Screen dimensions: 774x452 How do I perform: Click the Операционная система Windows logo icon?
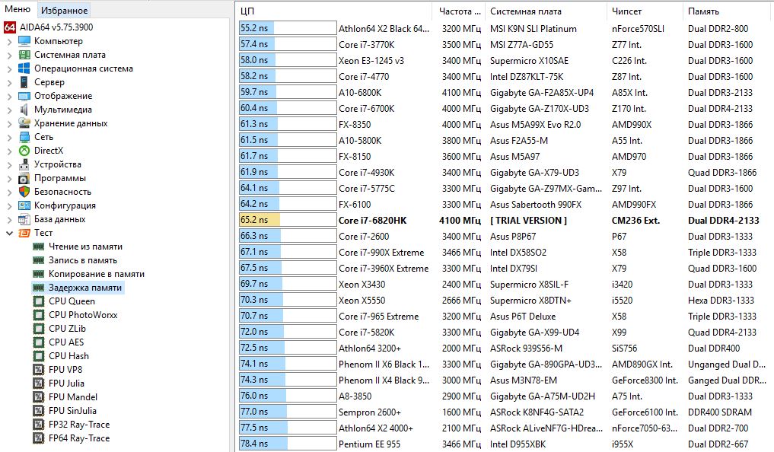(24, 68)
